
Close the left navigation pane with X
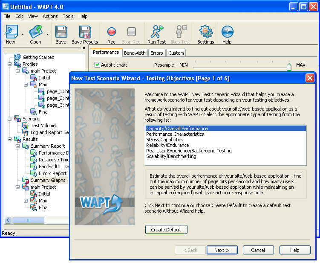pos(84,48)
